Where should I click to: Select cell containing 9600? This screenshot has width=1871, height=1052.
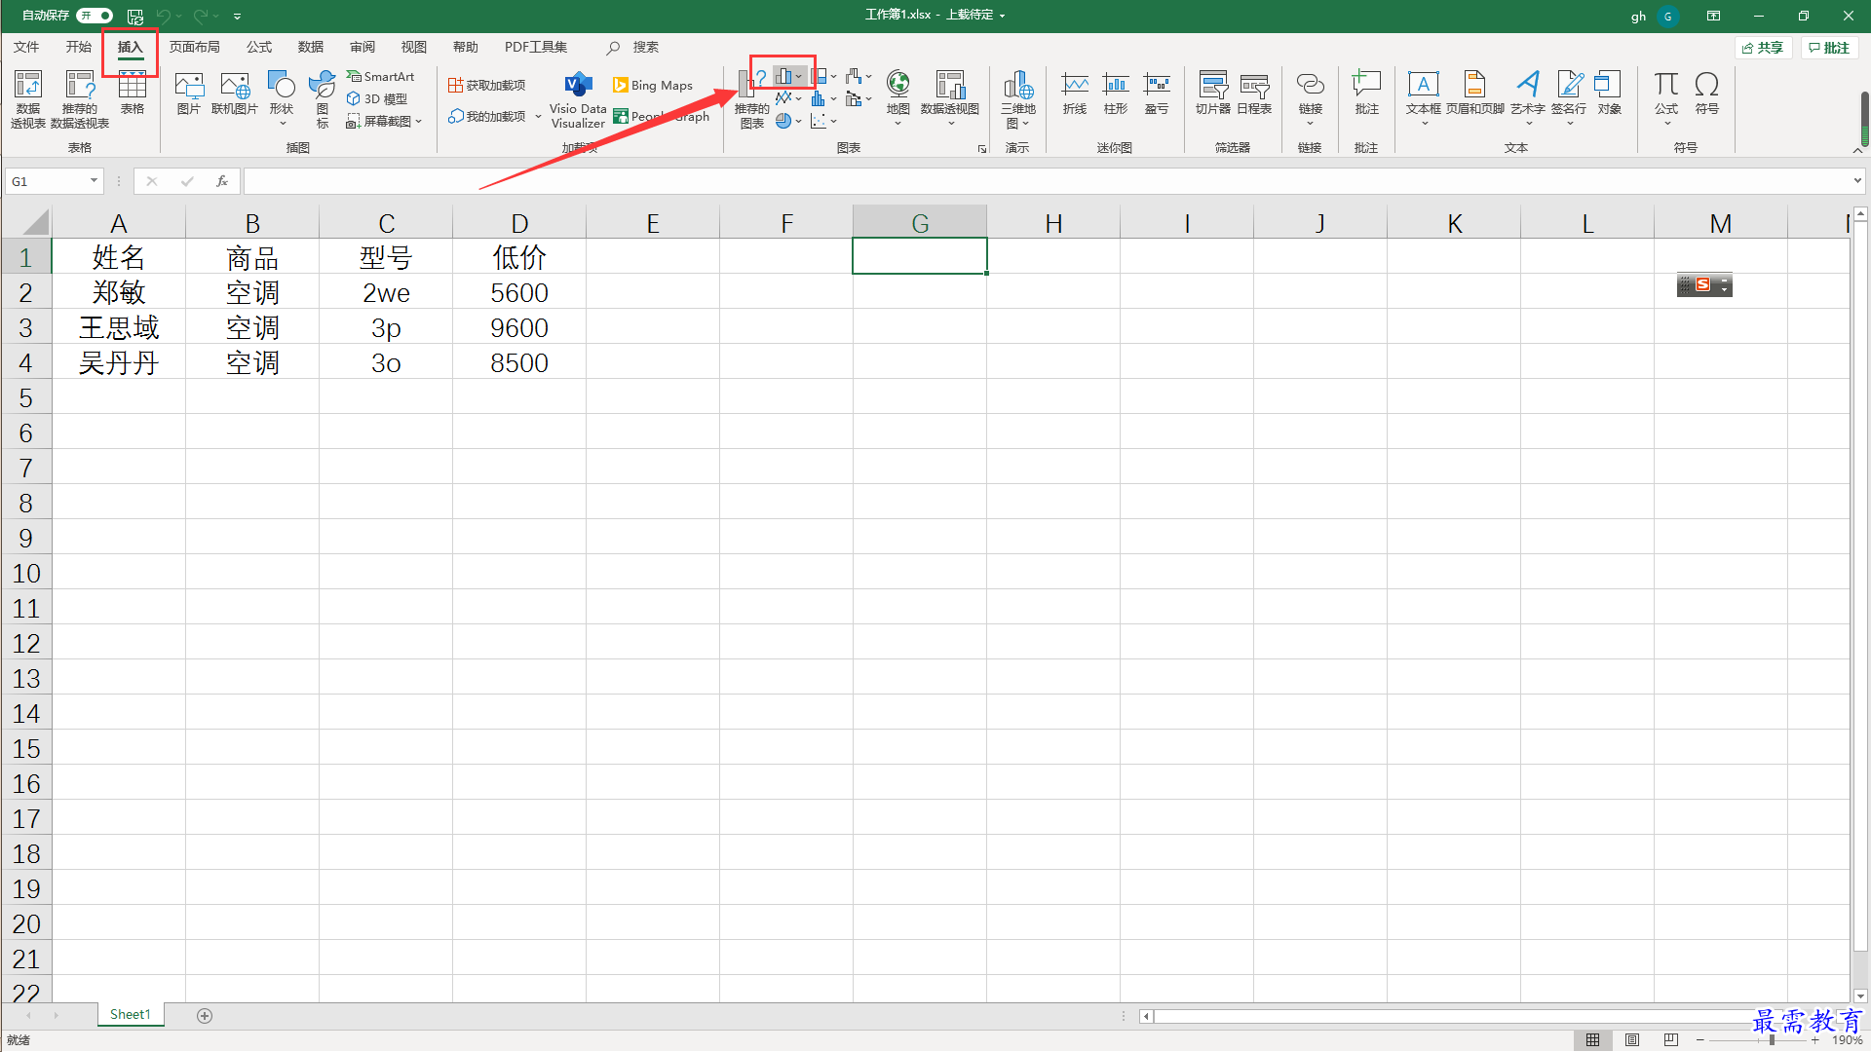pos(519,328)
